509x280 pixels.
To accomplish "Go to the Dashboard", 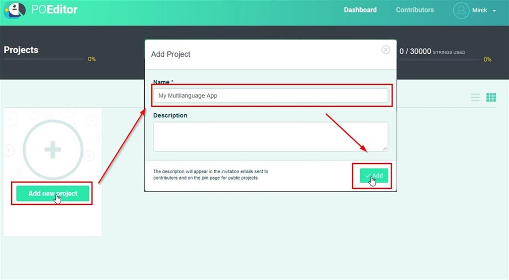I will pyautogui.click(x=360, y=10).
